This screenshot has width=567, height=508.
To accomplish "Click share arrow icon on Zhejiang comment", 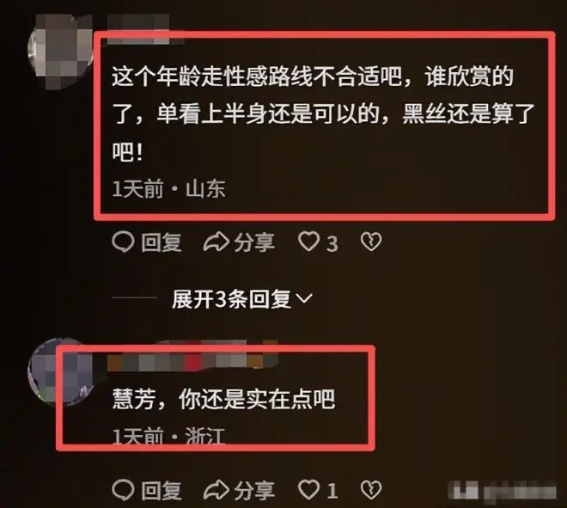I will 216,490.
